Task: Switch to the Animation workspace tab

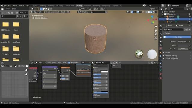Action: (87, 6)
